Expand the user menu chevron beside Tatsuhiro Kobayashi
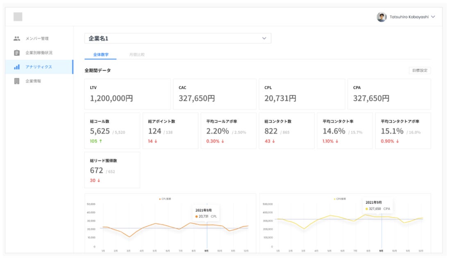Viewport: 450px width, 263px height. pos(433,17)
